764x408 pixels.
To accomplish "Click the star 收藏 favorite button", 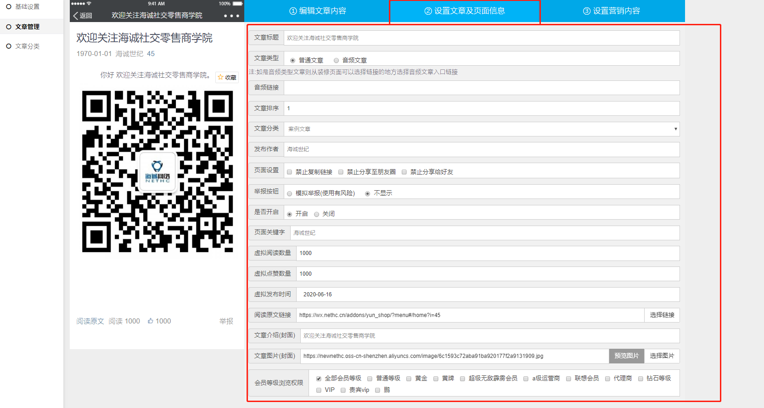I will coord(227,77).
